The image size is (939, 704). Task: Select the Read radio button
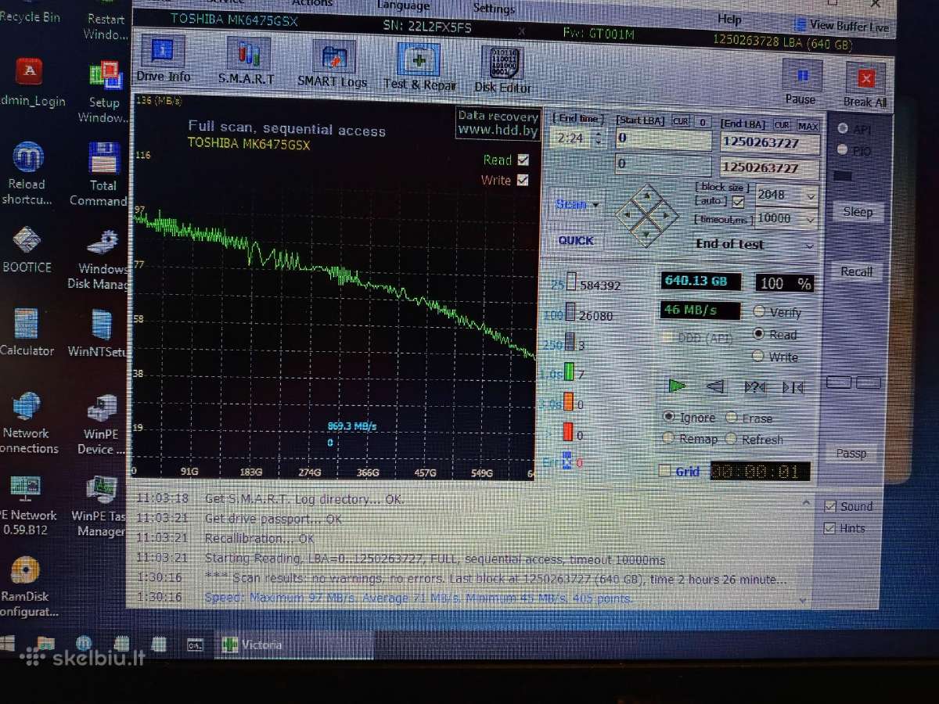pyautogui.click(x=758, y=334)
